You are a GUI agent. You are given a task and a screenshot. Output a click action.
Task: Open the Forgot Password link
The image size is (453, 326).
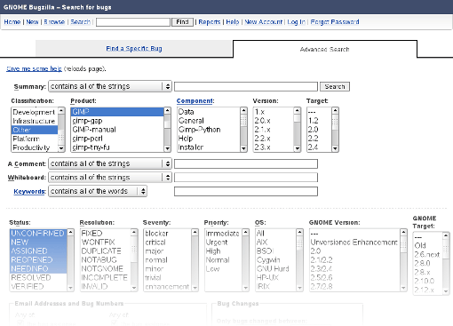coord(335,22)
